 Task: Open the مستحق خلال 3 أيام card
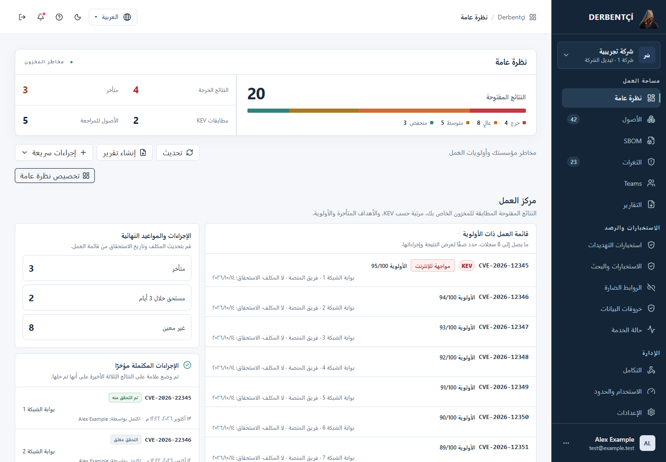107,298
